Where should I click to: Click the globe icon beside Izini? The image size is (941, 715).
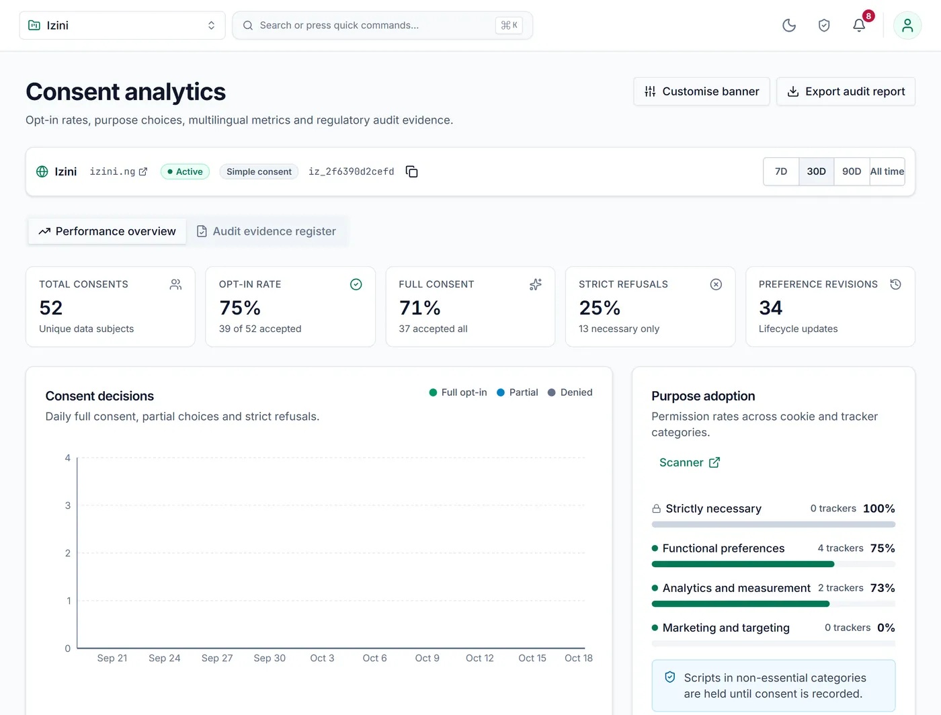pos(42,171)
